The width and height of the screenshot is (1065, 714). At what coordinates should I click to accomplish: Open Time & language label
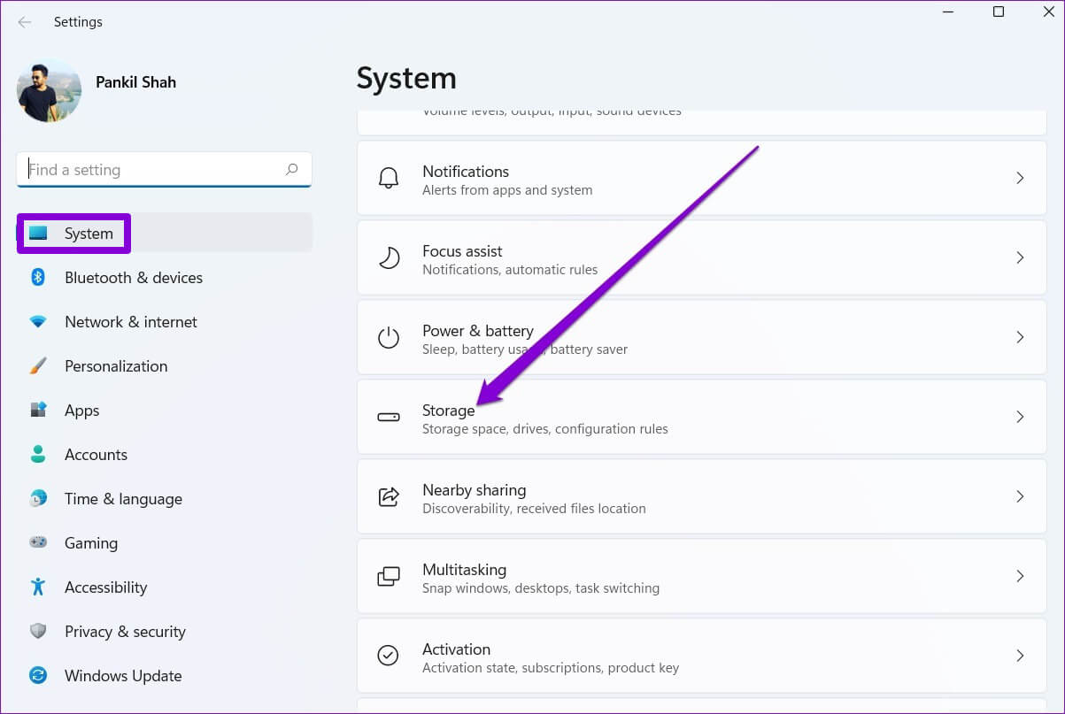123,499
